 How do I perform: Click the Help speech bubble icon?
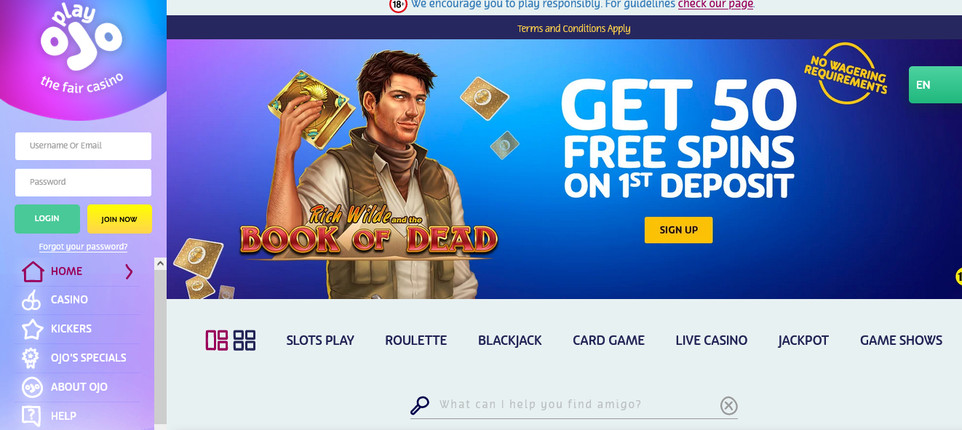tap(31, 416)
